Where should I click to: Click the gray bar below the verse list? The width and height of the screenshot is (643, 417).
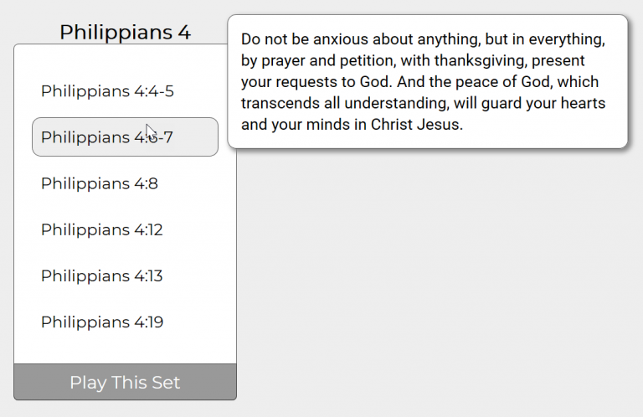tap(125, 383)
